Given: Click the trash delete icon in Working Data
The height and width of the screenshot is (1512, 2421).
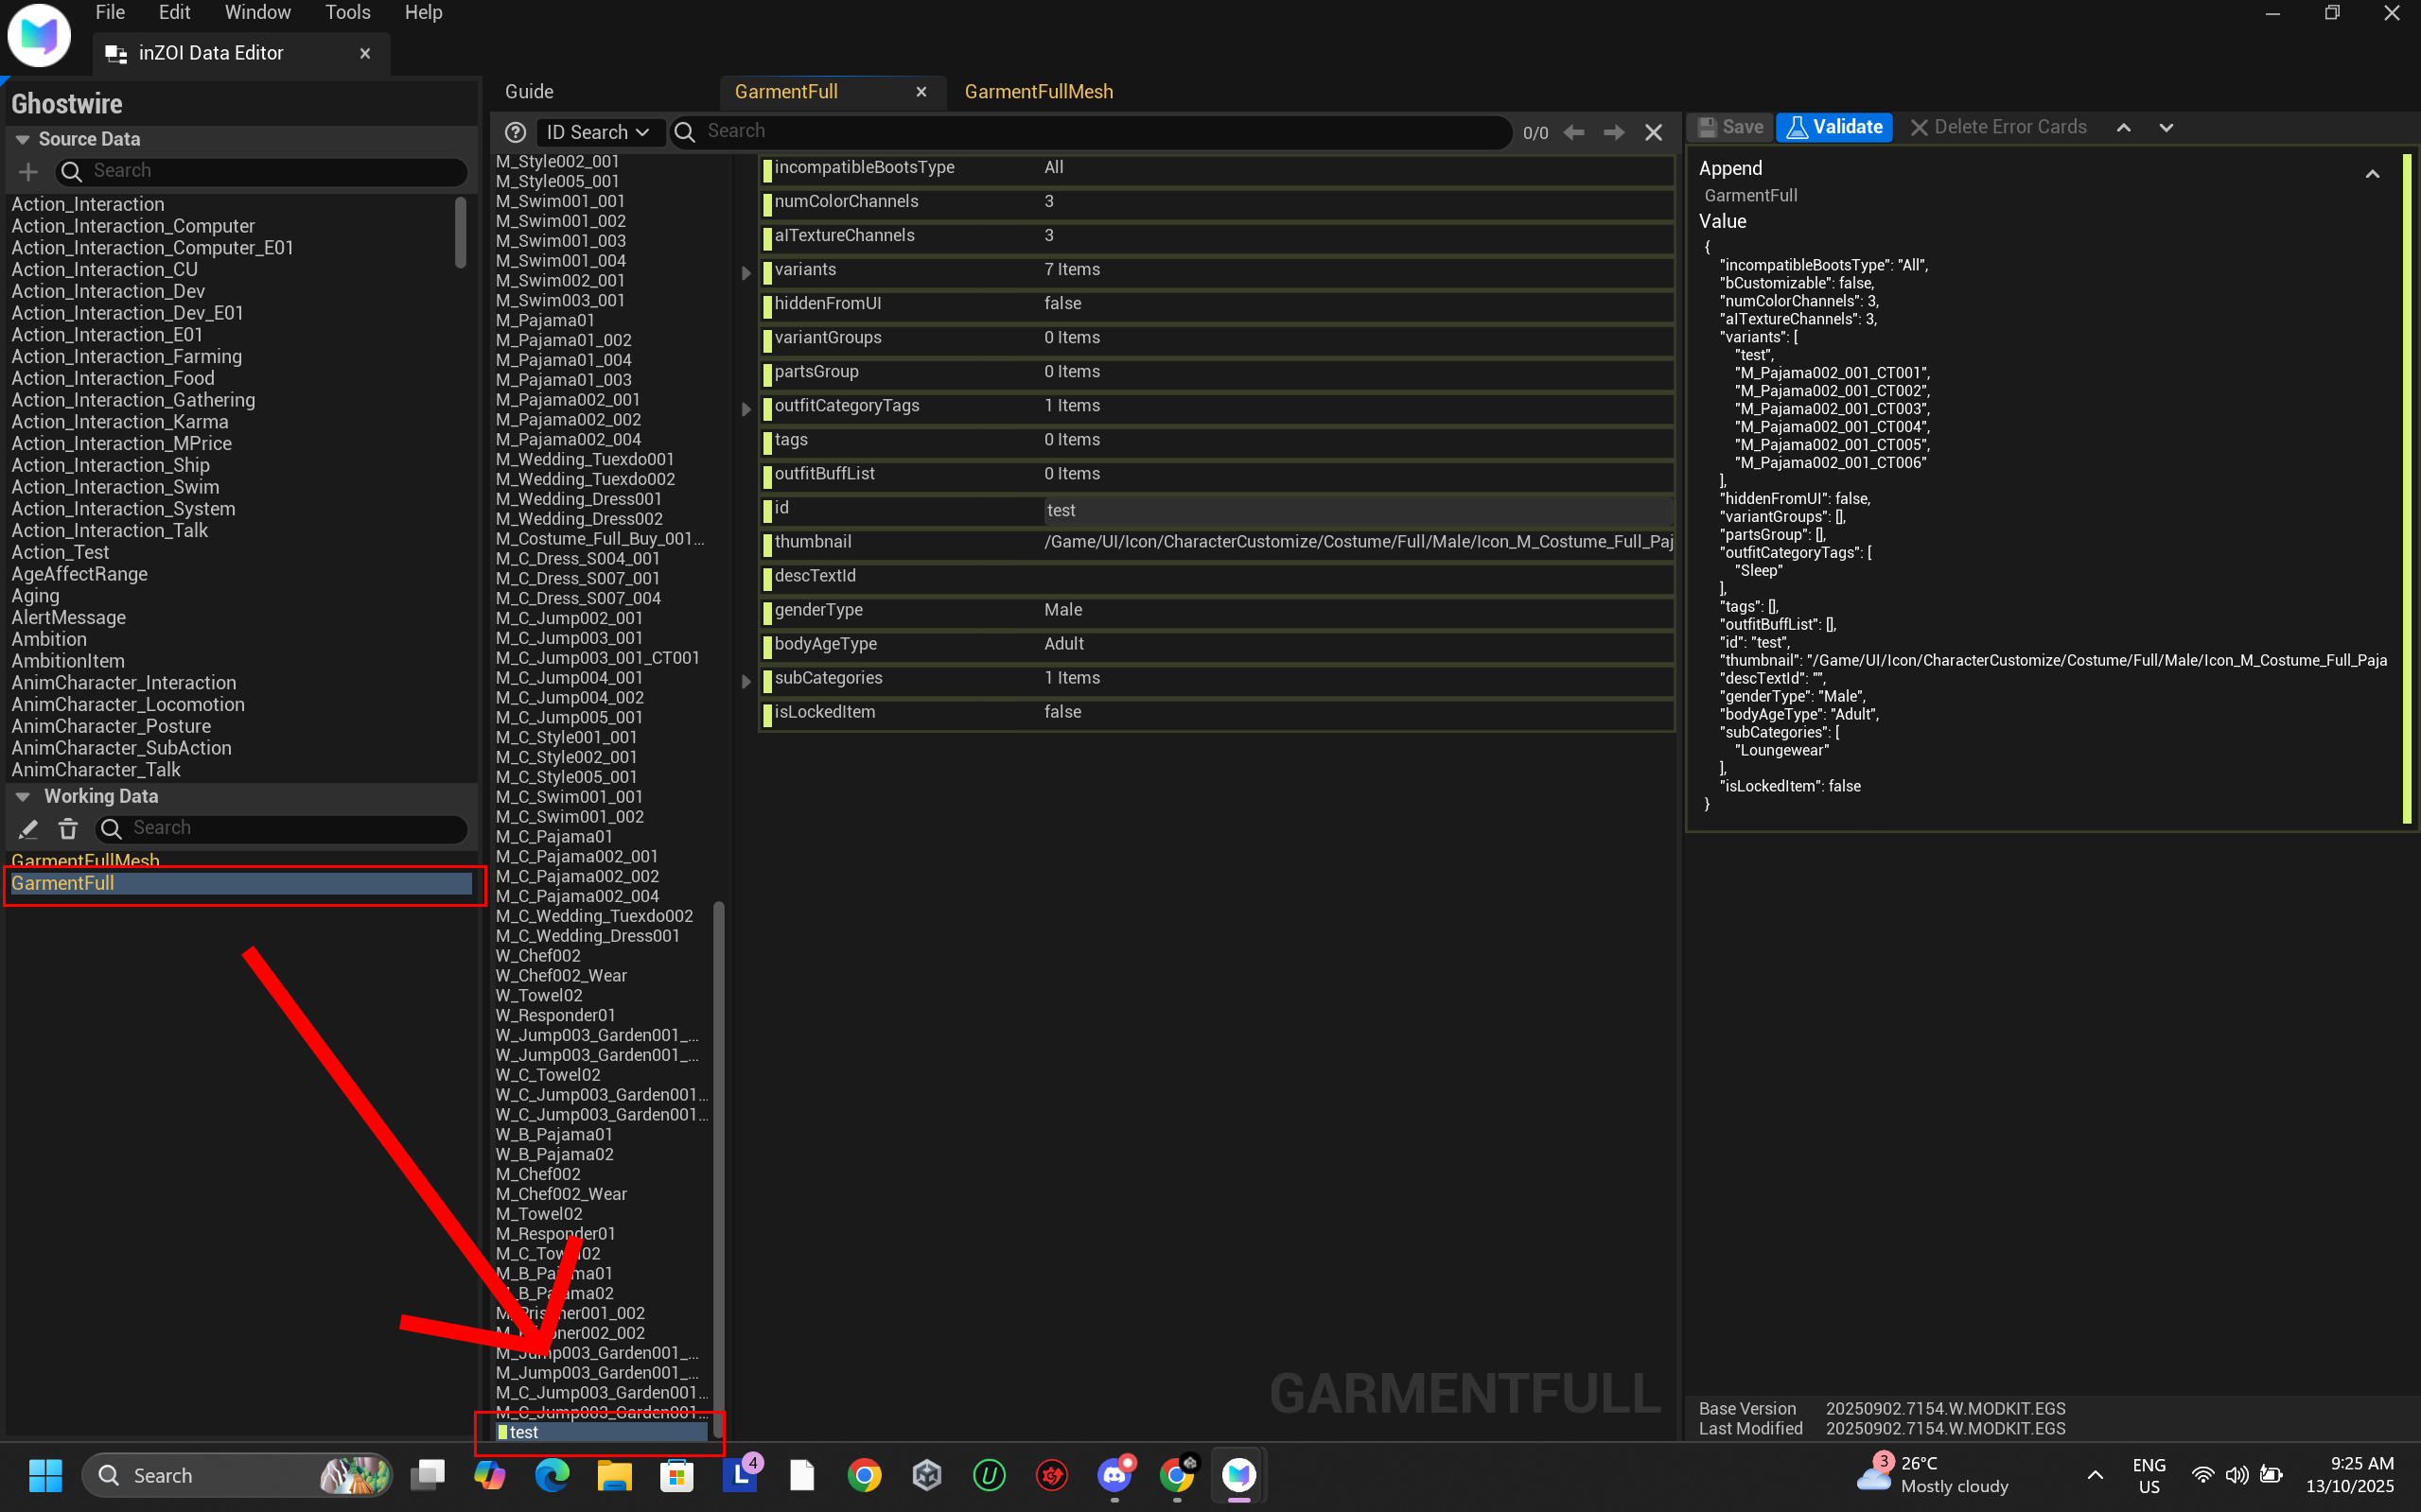Looking at the screenshot, I should pos(68,828).
